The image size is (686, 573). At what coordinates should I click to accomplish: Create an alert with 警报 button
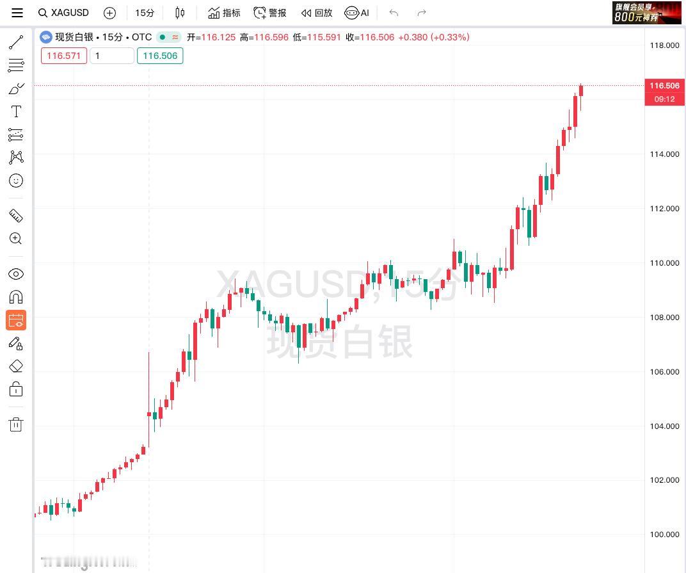pyautogui.click(x=270, y=13)
